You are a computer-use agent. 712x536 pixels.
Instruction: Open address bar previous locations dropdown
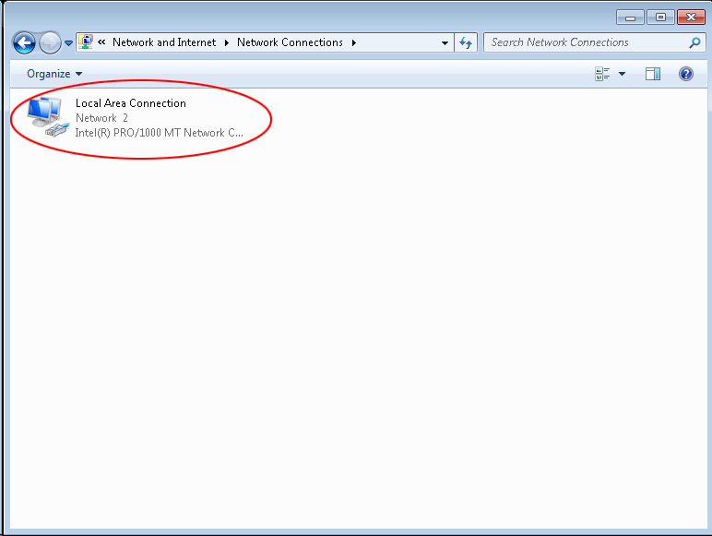tap(445, 43)
